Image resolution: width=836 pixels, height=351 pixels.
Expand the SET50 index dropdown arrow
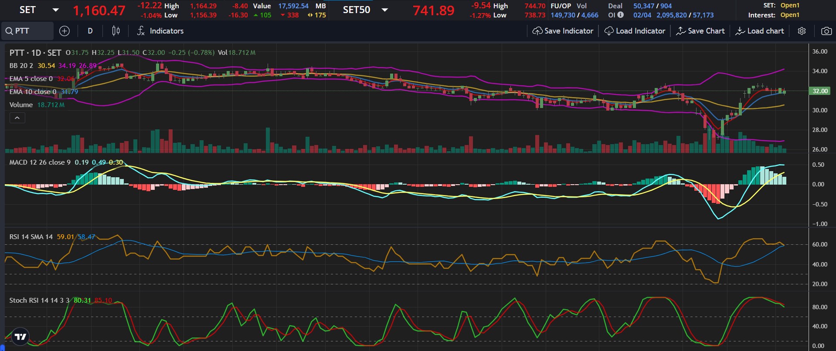coord(385,10)
